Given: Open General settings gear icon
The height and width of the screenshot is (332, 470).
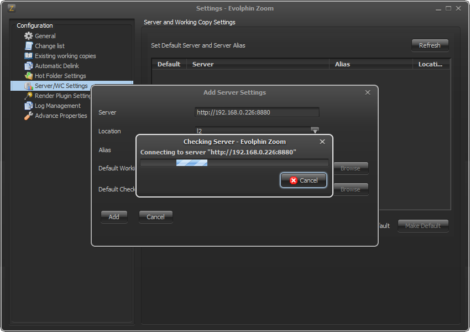Looking at the screenshot, I should [28, 36].
